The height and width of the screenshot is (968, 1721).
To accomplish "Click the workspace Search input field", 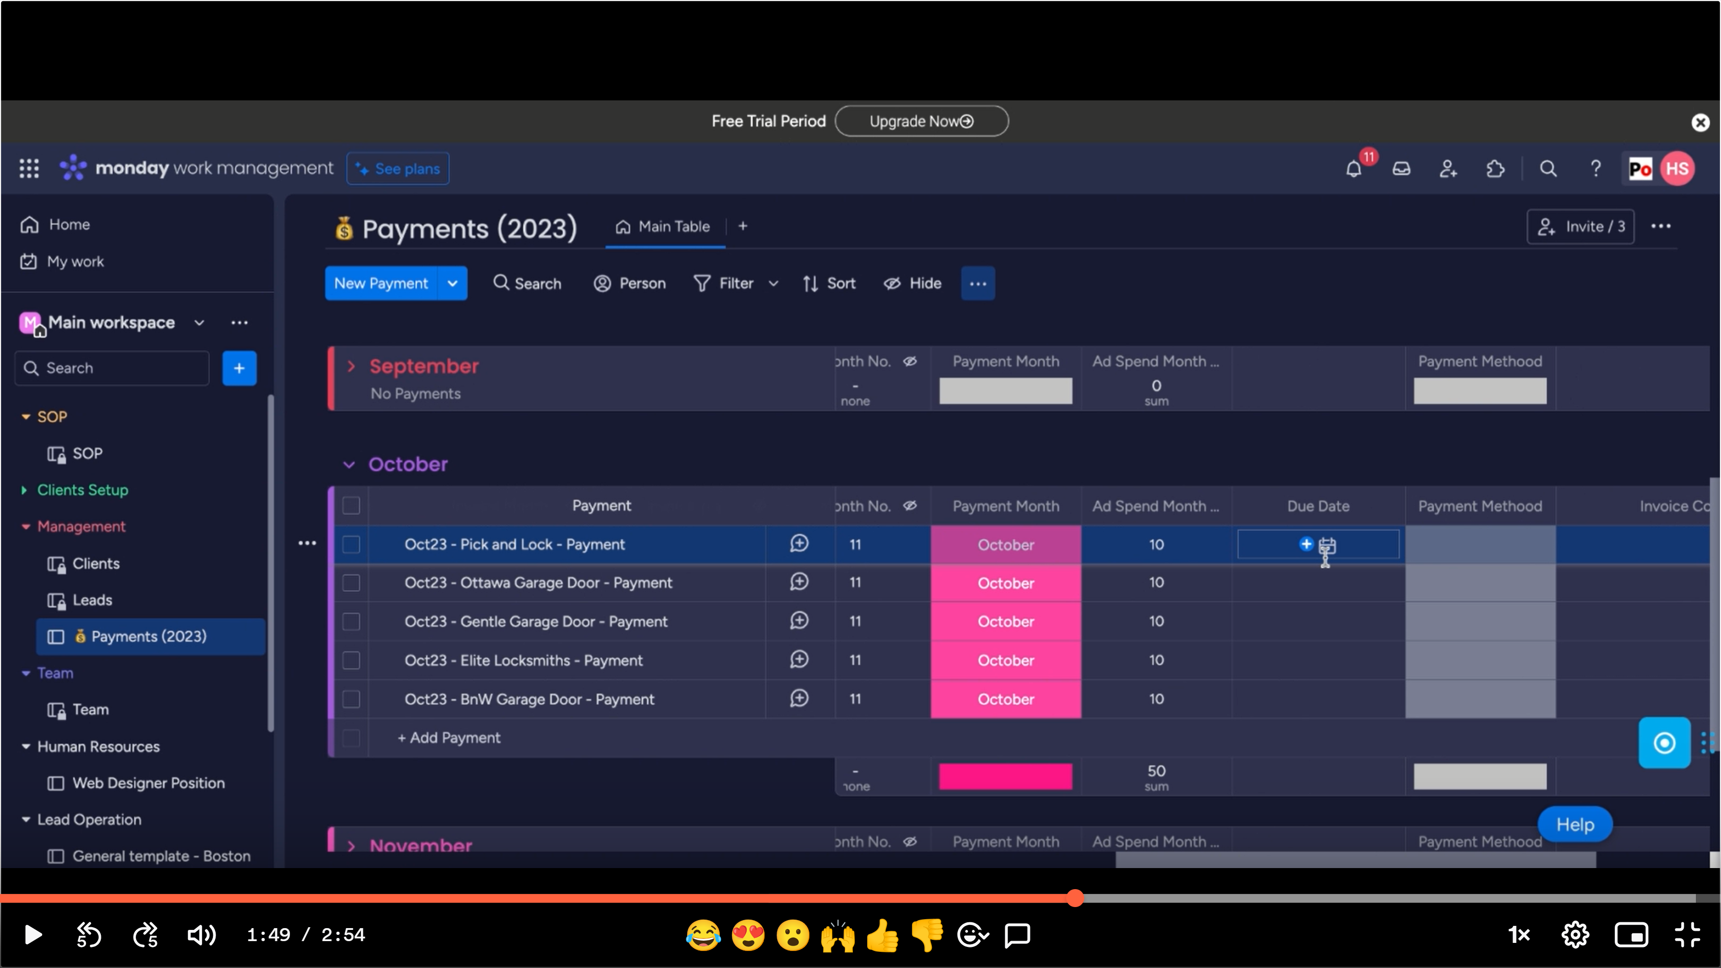I will [x=112, y=368].
